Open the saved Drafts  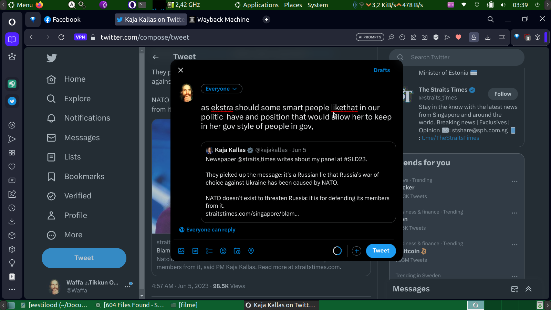[x=382, y=70]
